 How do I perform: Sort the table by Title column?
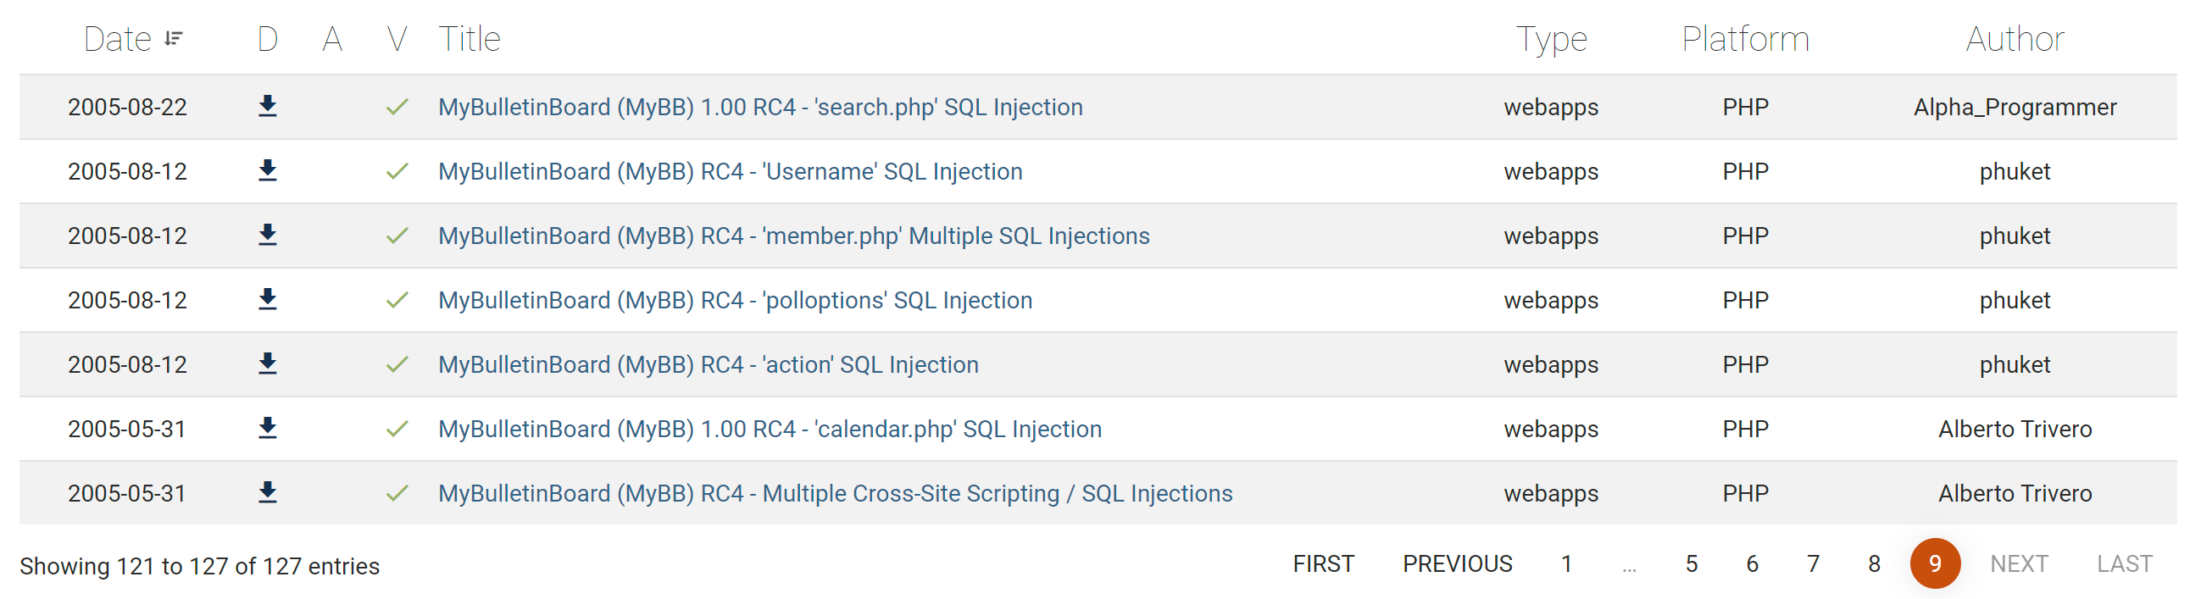(469, 39)
